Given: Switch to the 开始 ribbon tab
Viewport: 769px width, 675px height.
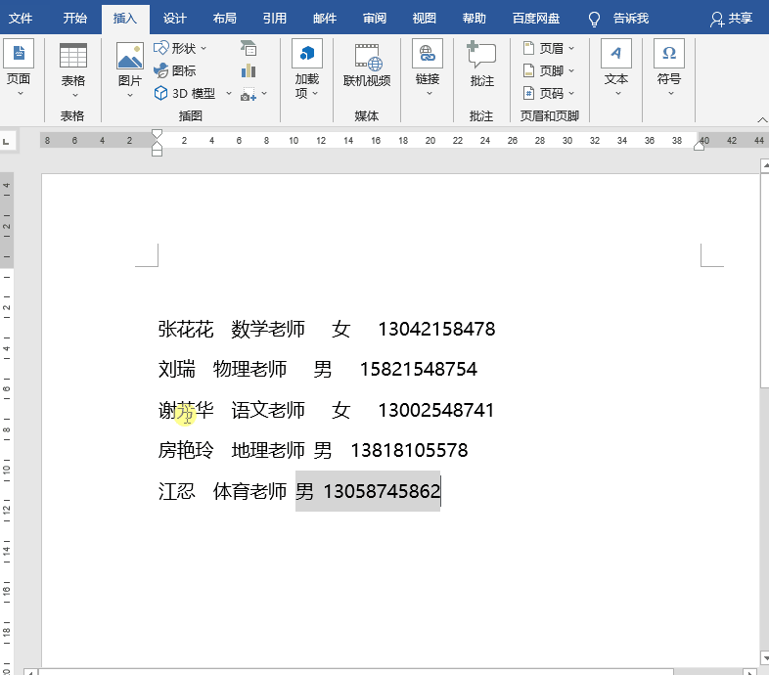Looking at the screenshot, I should click(75, 18).
